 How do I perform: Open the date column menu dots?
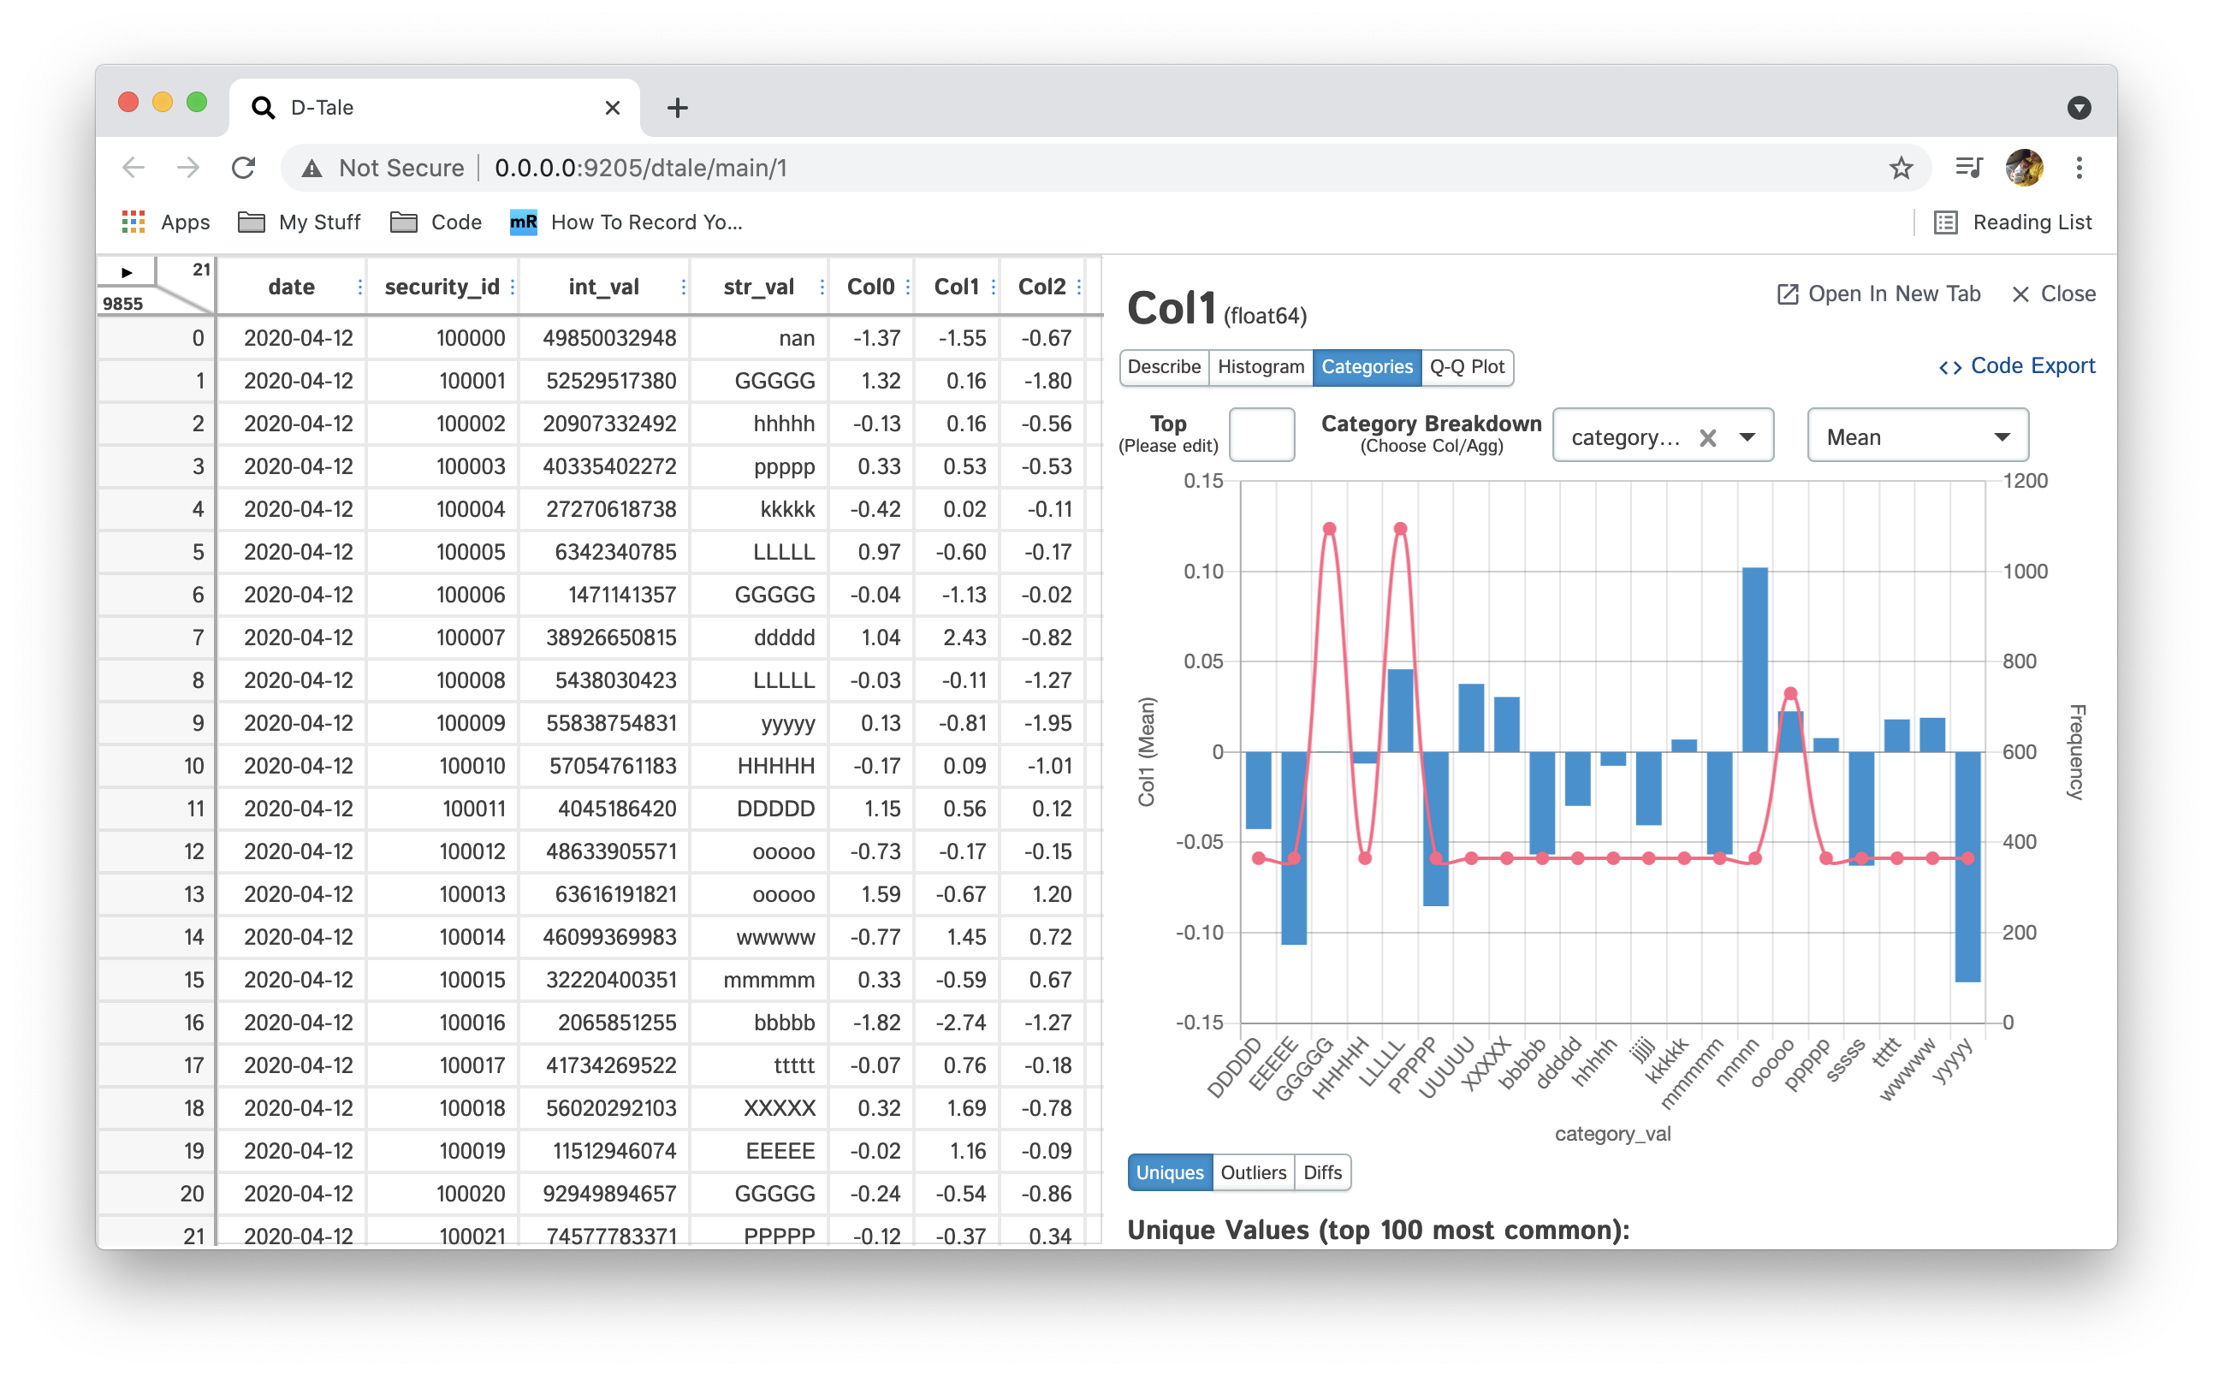click(x=360, y=288)
